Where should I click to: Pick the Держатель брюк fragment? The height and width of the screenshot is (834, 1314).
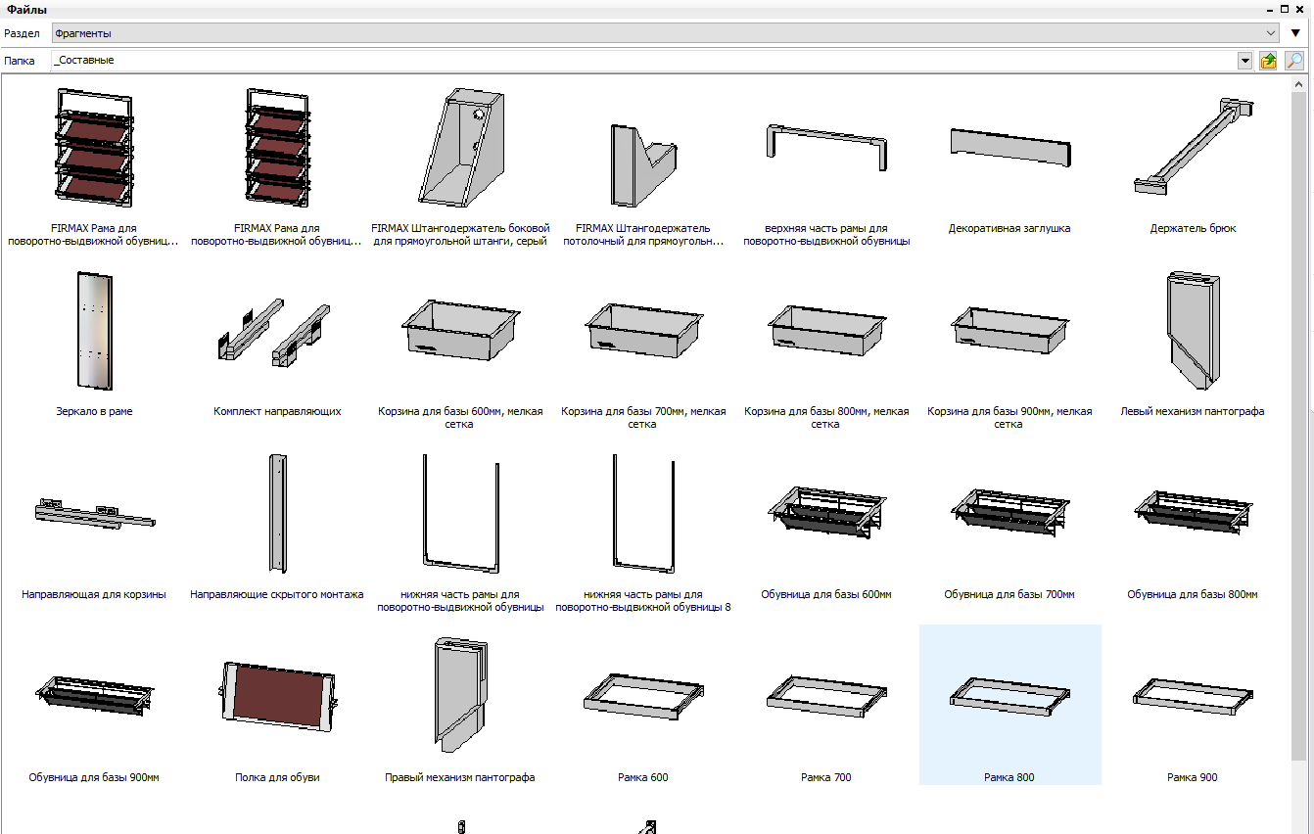[x=1193, y=145]
